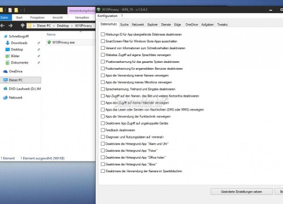The height and width of the screenshot is (204, 283).
Task: Check Websites Zugriff auf eigene Sprachliste verweigern
Action: [x=102, y=55]
